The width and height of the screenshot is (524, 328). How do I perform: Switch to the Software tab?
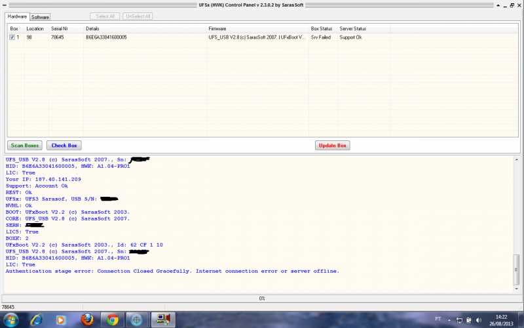point(40,17)
